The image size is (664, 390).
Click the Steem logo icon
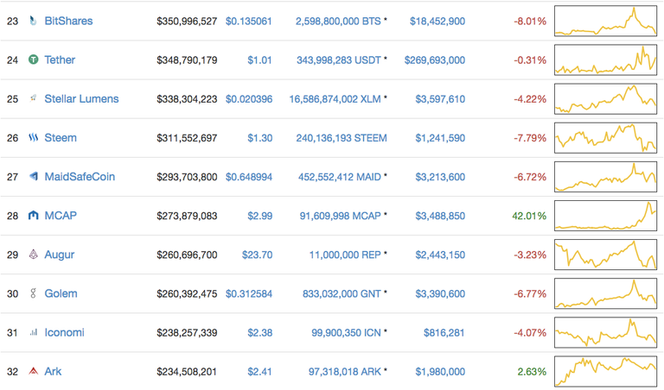tap(33, 138)
